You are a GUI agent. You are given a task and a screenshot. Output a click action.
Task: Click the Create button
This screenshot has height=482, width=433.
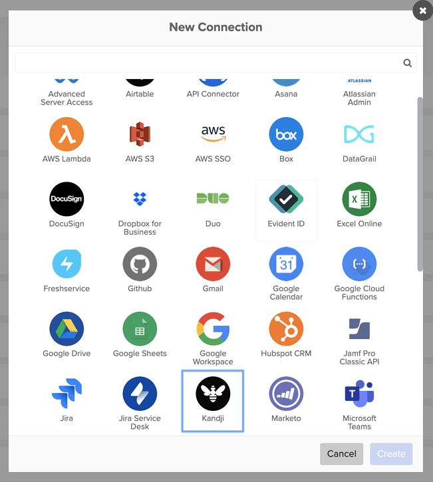click(391, 453)
